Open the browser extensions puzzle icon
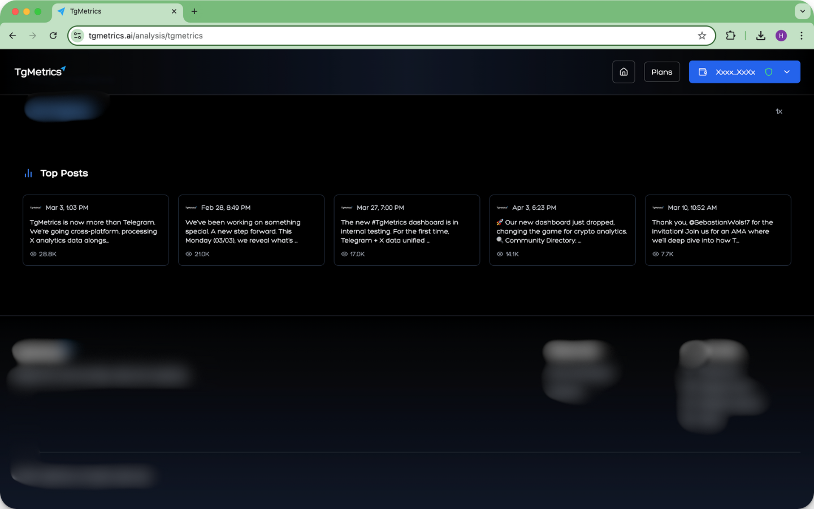This screenshot has width=814, height=509. pos(730,36)
